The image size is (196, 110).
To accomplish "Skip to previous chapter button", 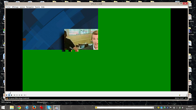I will tap(14, 95).
